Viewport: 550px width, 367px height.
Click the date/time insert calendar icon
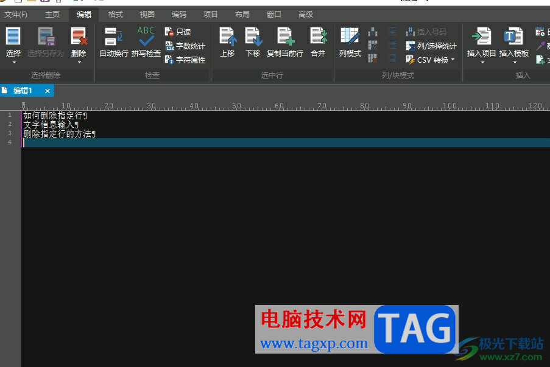[540, 32]
